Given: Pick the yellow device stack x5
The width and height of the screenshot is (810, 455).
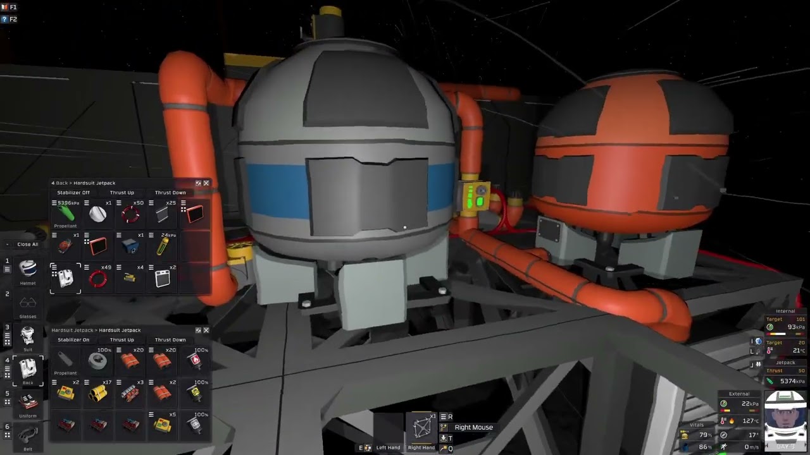Looking at the screenshot, I should 163,426.
